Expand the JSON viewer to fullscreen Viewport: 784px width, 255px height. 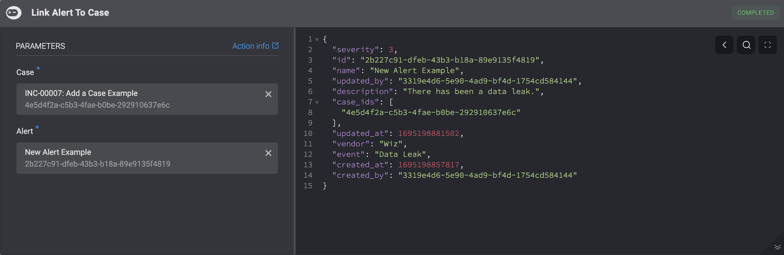click(x=768, y=45)
